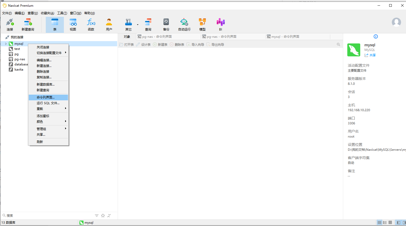Toggle the information pane view icon
406x226 pixels.
(x=376, y=36)
